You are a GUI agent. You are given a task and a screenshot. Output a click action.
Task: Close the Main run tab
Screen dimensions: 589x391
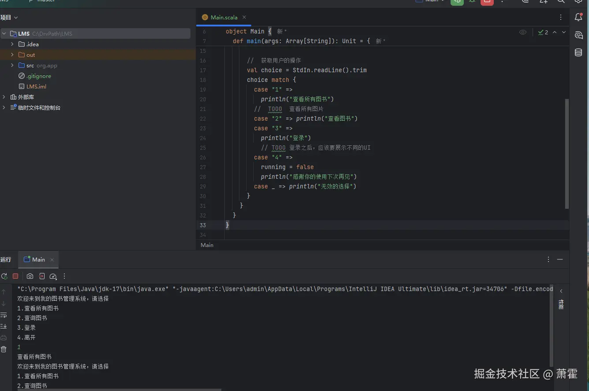point(52,260)
